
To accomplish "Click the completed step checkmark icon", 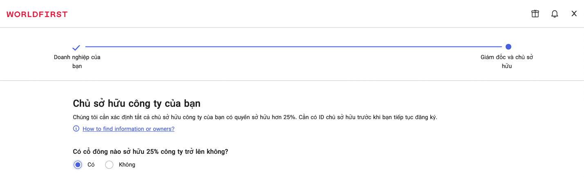I will [76, 48].
